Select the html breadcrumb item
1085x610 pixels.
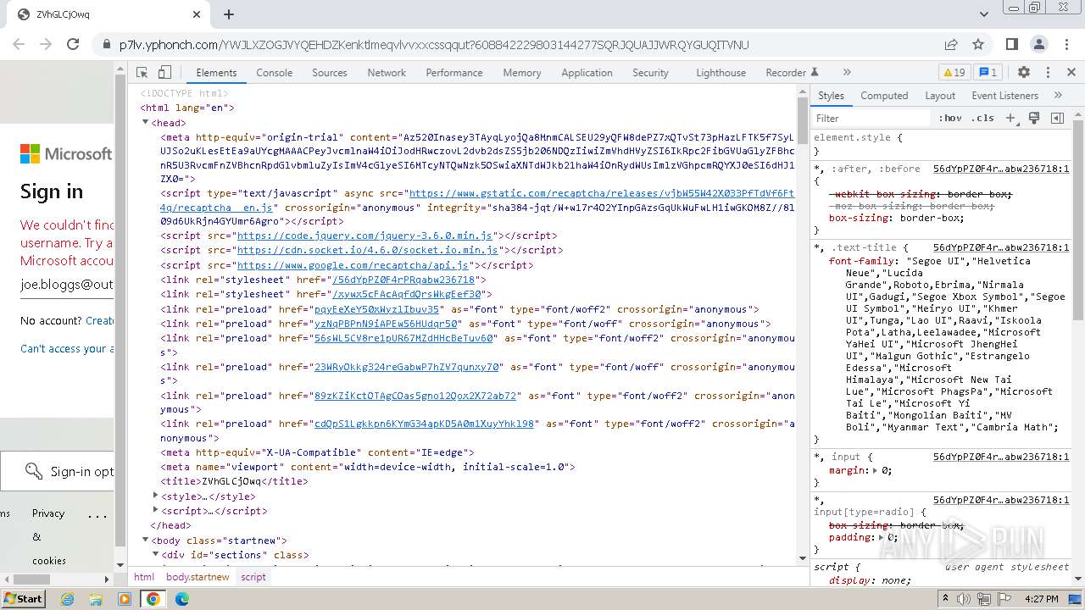tap(144, 577)
